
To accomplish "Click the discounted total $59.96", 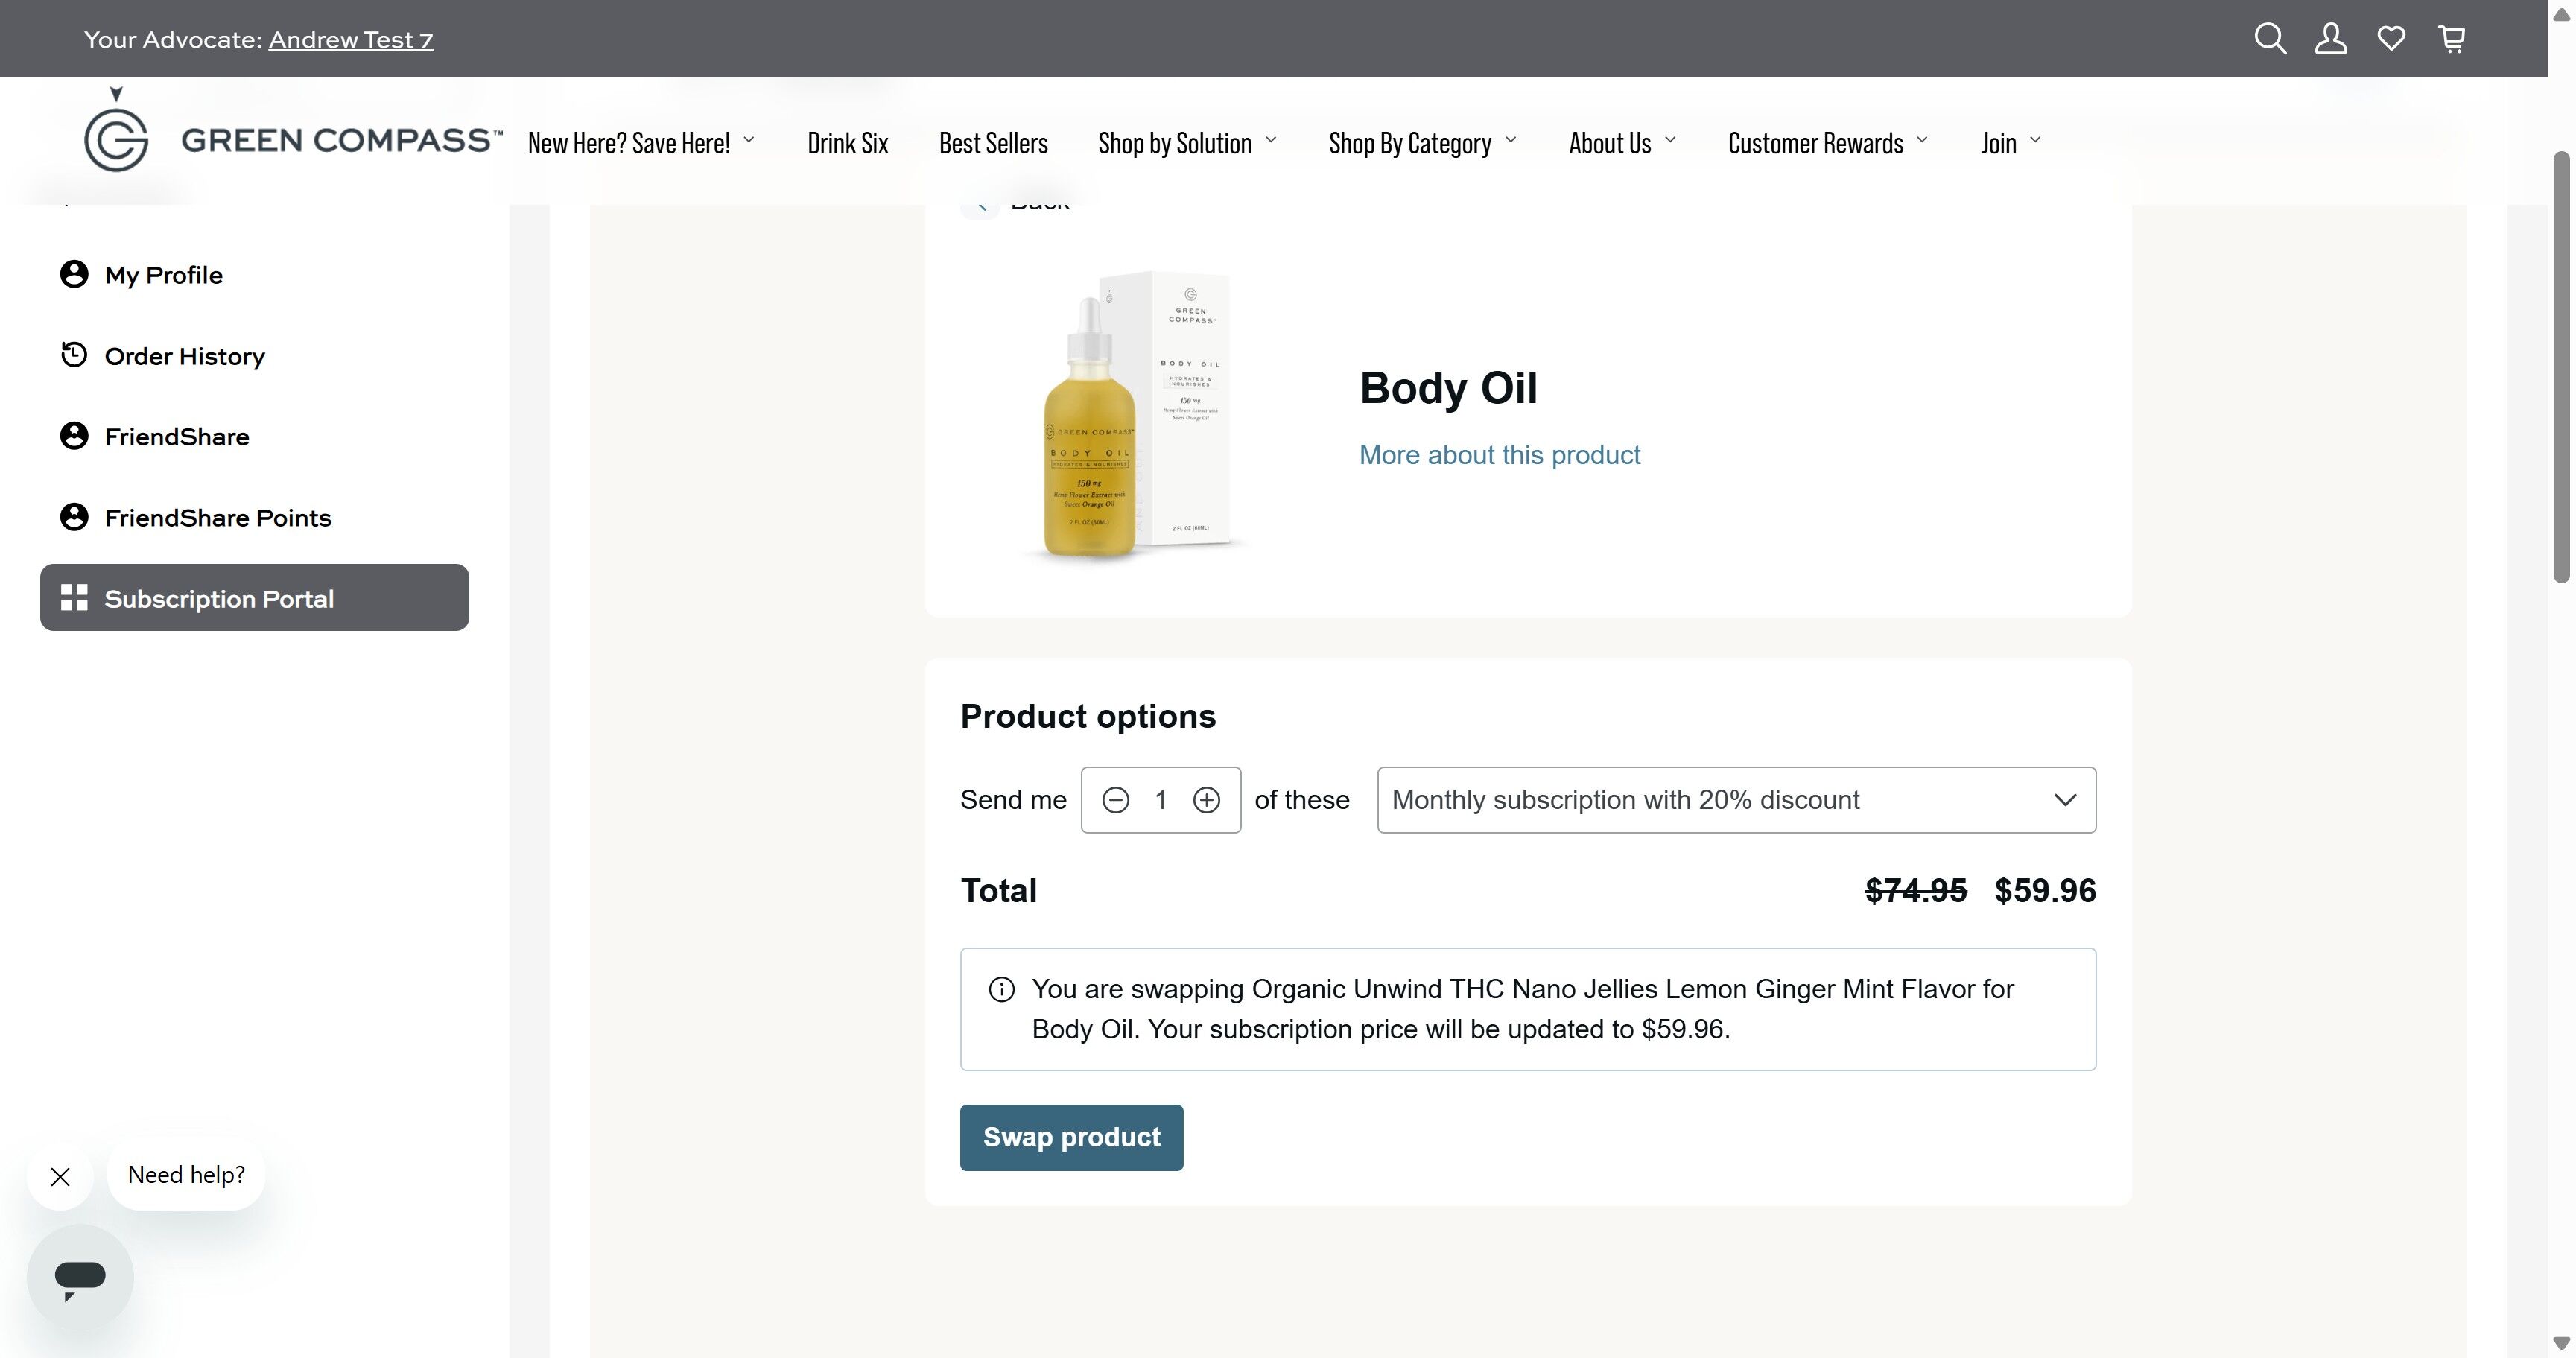I will point(2045,891).
